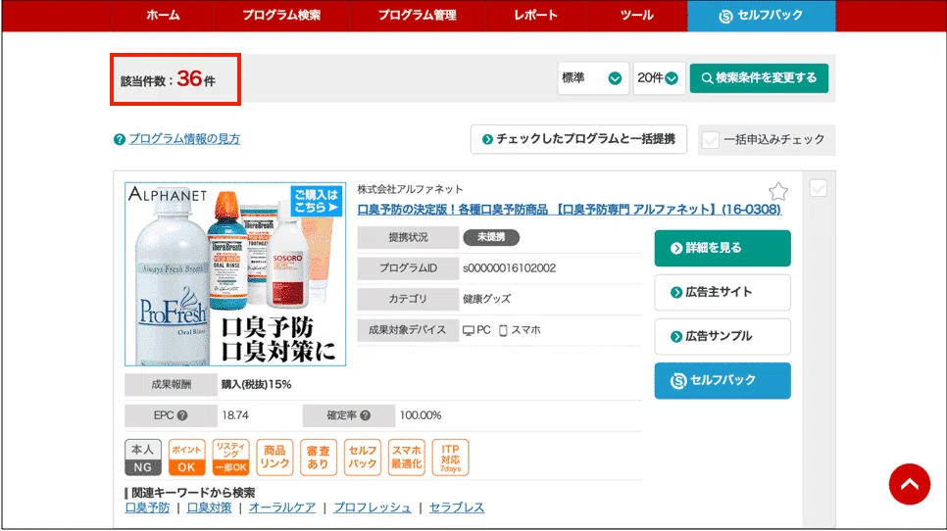Open the プログラム情報の見方 help link

pos(184,139)
